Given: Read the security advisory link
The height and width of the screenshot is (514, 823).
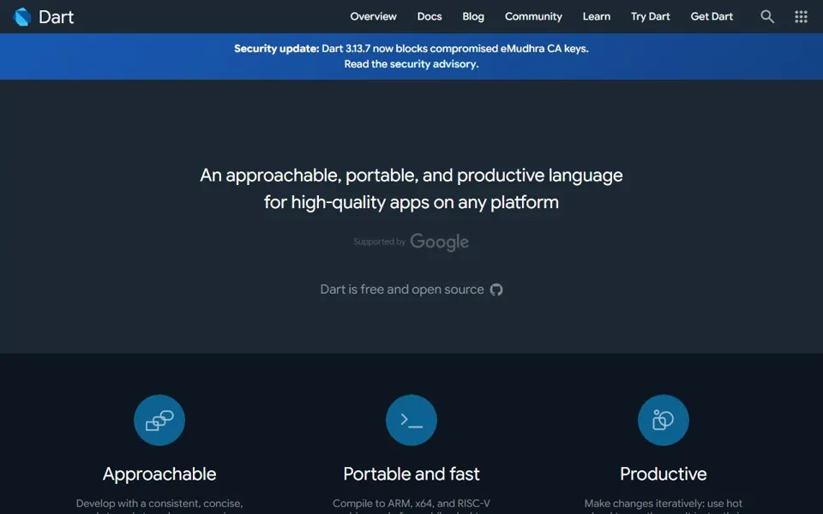Looking at the screenshot, I should [411, 64].
